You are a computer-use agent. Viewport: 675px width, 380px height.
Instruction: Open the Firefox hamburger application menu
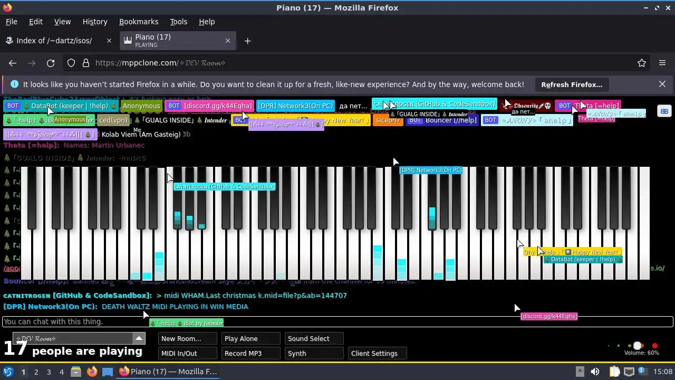coord(662,63)
